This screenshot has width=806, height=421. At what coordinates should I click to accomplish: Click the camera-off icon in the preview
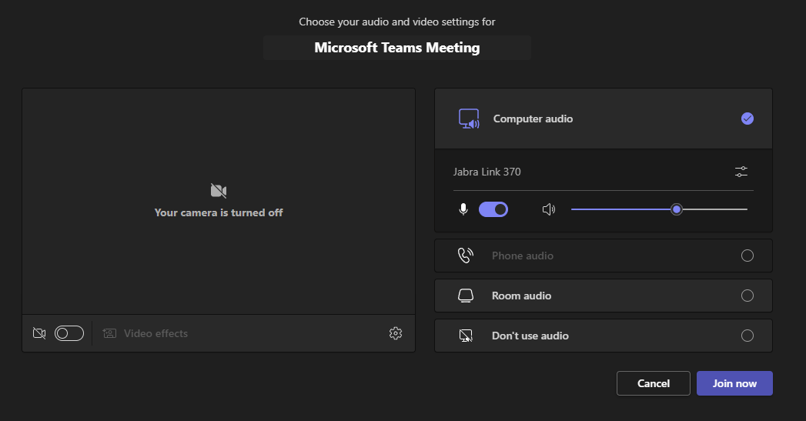219,191
